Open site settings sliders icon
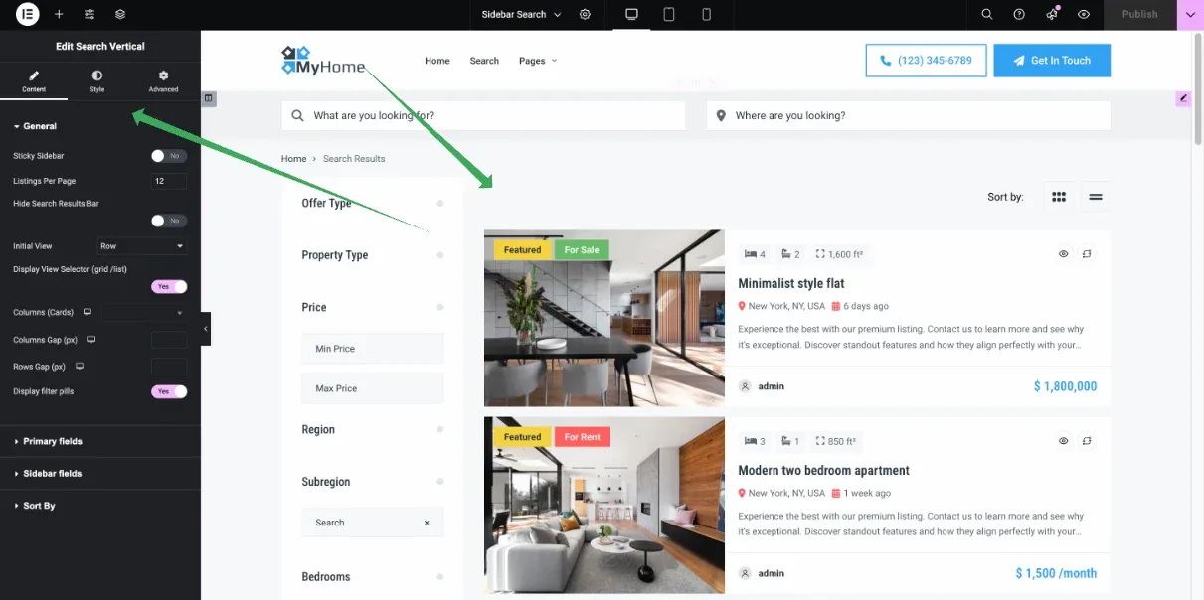This screenshot has width=1204, height=600. coord(89,14)
